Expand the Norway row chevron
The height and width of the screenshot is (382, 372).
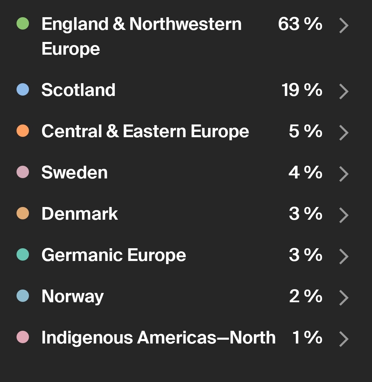[x=344, y=298]
